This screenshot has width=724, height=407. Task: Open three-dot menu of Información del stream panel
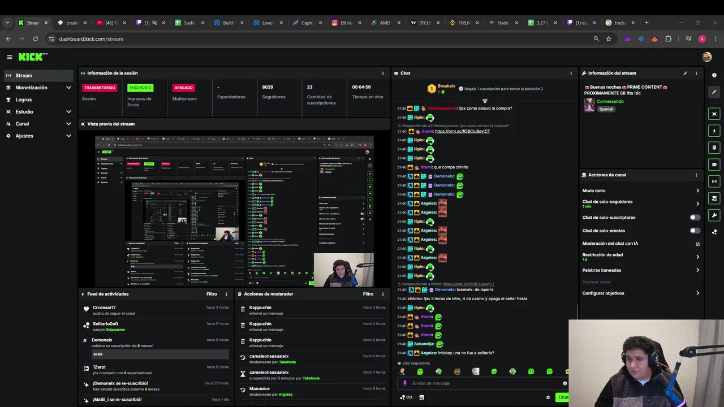(x=696, y=73)
